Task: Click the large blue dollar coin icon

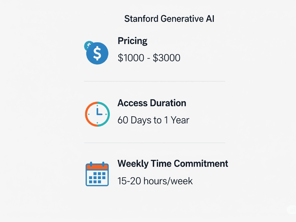Action: click(97, 53)
